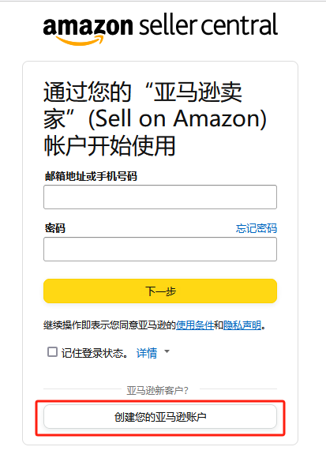Click the 邮箱地址或手机号码 field label
This screenshot has width=326, height=458.
coord(91,176)
